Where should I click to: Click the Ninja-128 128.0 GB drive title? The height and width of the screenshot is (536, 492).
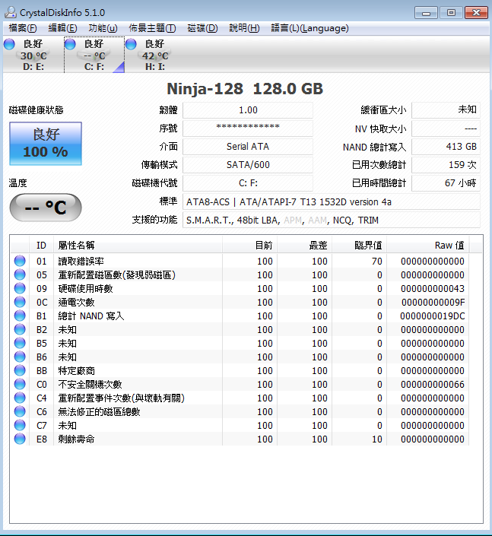click(245, 89)
